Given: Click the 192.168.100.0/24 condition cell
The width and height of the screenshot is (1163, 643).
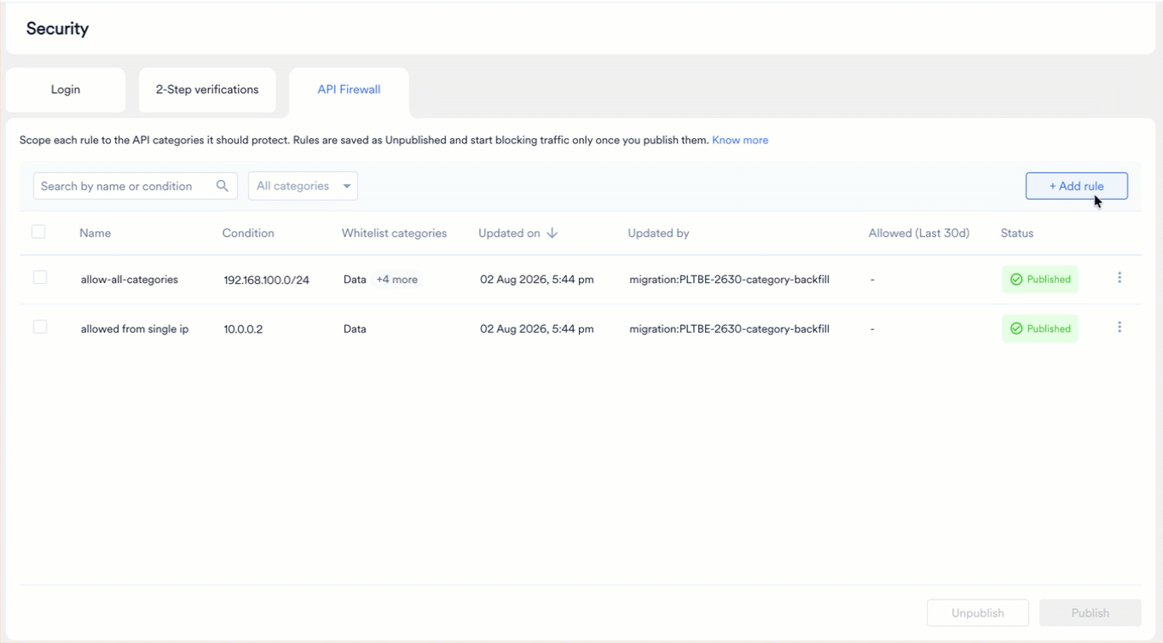Looking at the screenshot, I should (x=267, y=280).
